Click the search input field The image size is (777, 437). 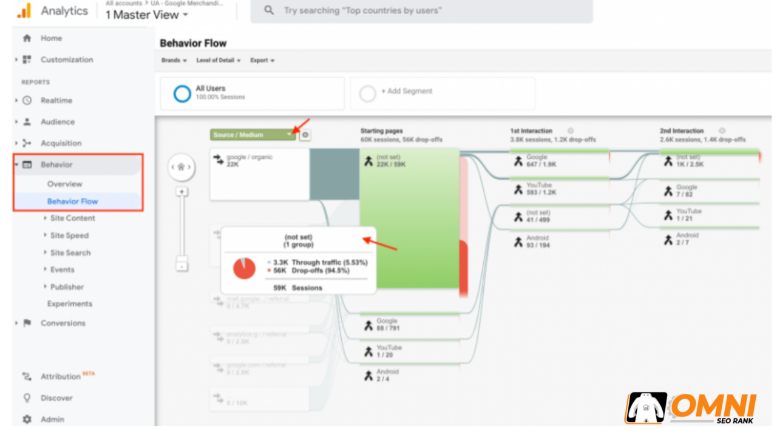click(422, 10)
